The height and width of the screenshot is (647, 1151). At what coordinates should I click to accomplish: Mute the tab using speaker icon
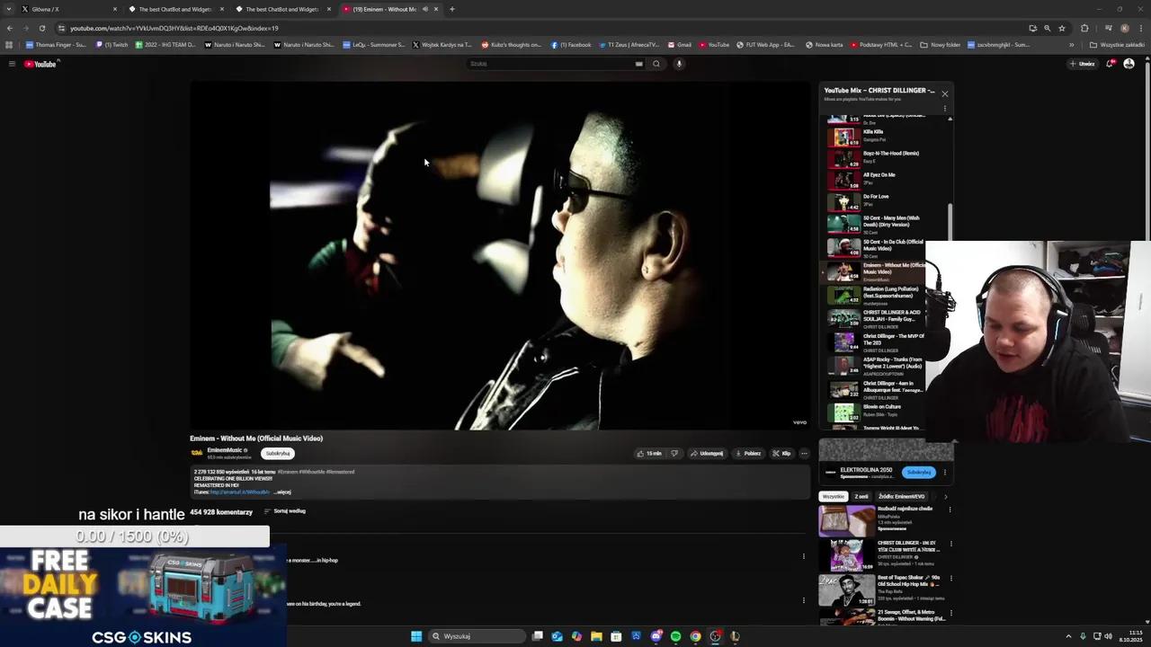425,9
